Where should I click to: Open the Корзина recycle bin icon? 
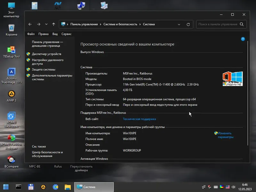[11, 30]
